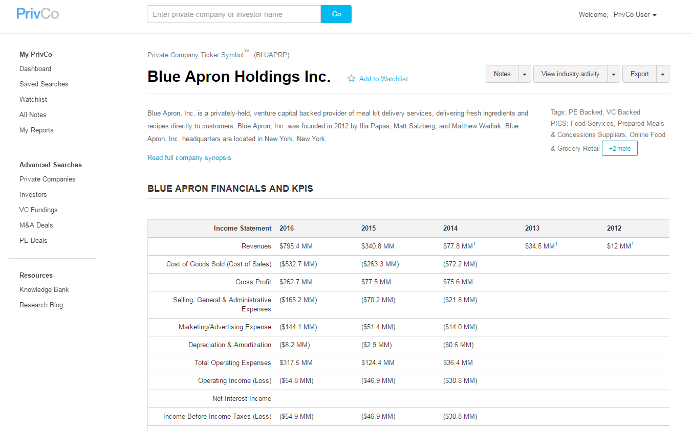Click the Export button
Viewport: 693px width, 431px height.
[639, 74]
